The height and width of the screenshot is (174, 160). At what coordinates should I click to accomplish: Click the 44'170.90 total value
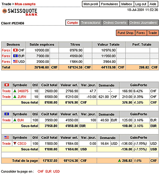coord(108,67)
